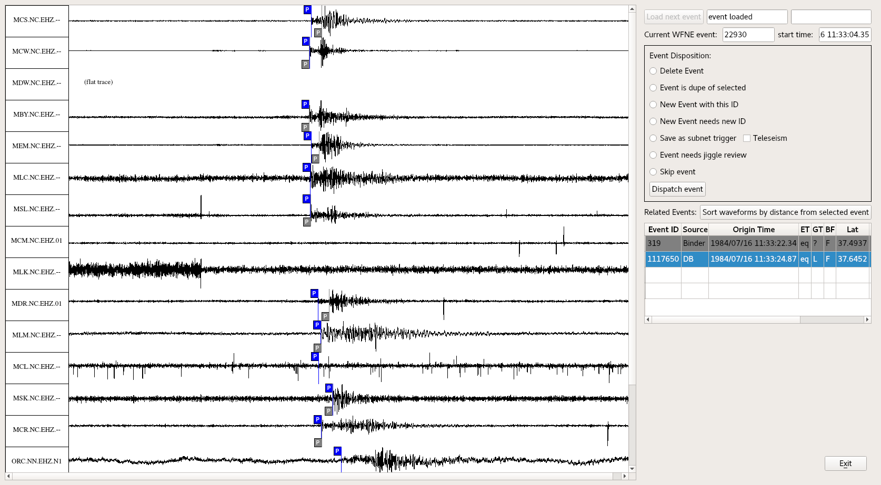The height and width of the screenshot is (485, 881).
Task: Sort waveforms by distance from selected event
Action: pos(785,212)
